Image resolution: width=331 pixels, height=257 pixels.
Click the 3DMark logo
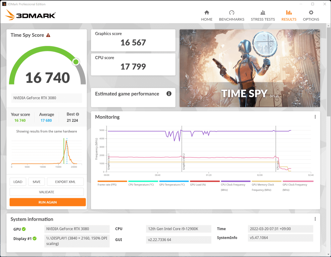(x=30, y=15)
